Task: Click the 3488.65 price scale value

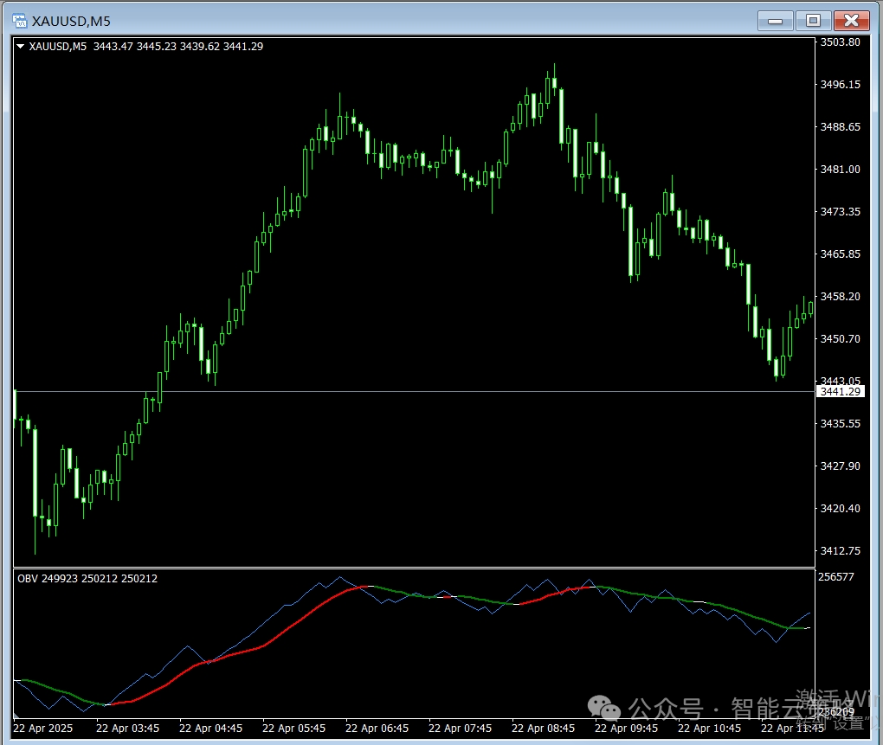Action: pos(841,126)
